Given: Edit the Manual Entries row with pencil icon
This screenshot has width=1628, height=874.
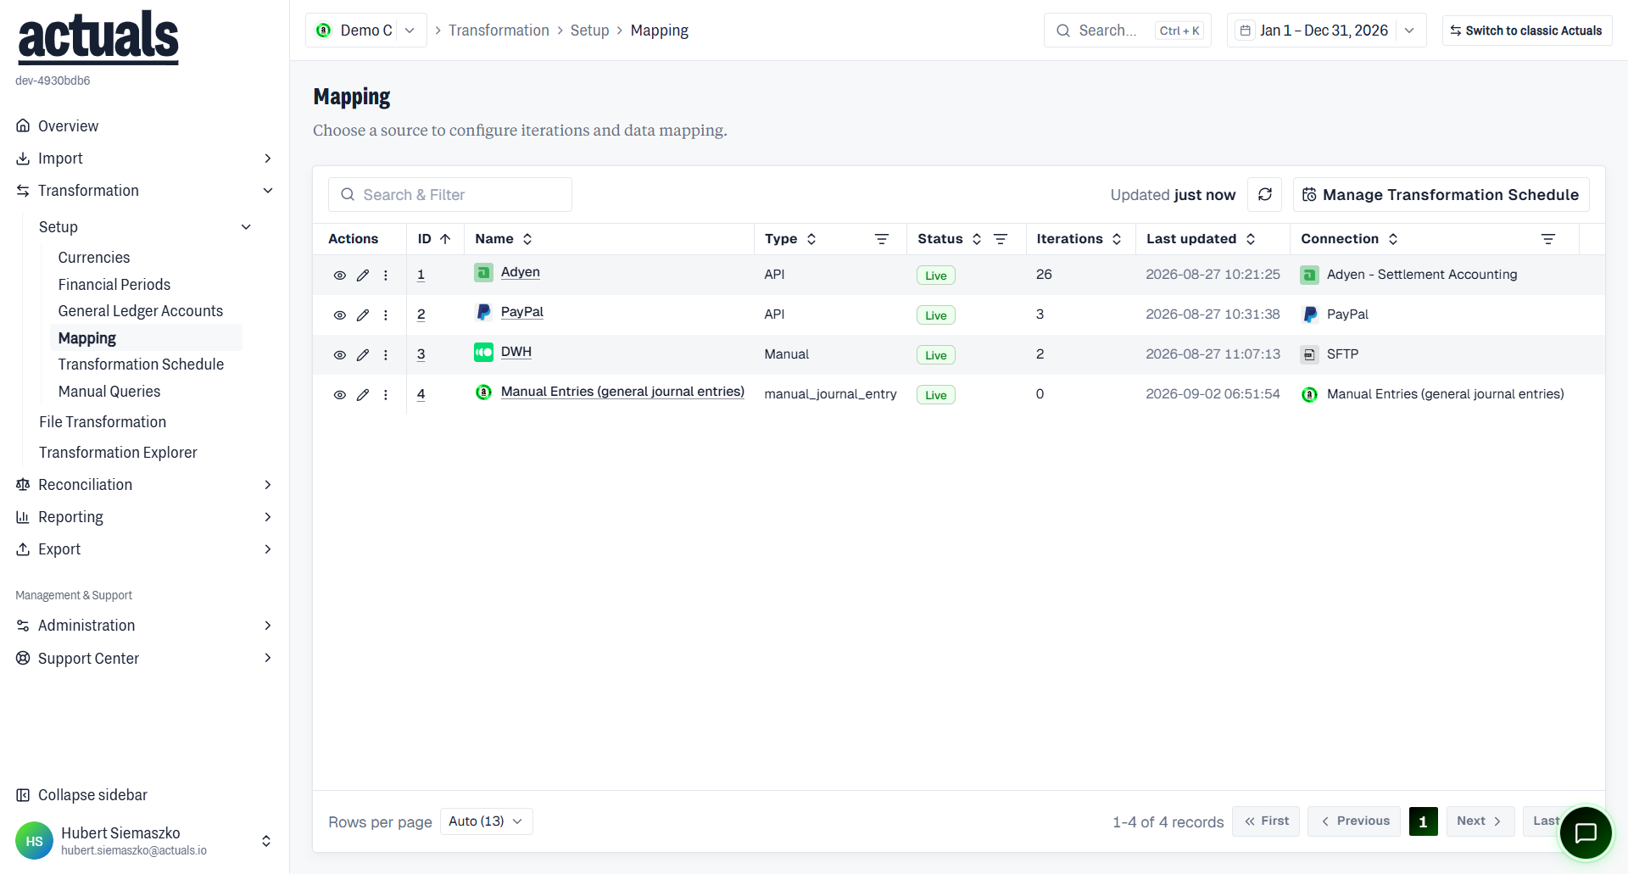Looking at the screenshot, I should pyautogui.click(x=363, y=395).
